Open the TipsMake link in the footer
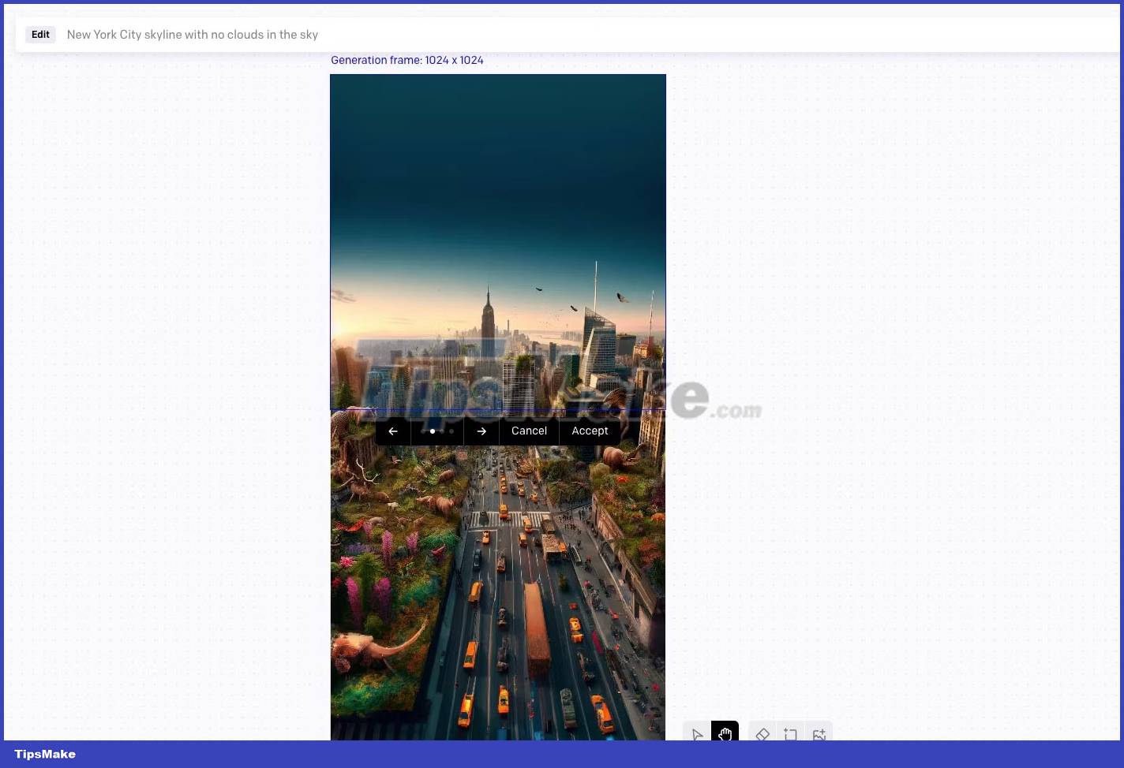1124x768 pixels. (x=45, y=754)
